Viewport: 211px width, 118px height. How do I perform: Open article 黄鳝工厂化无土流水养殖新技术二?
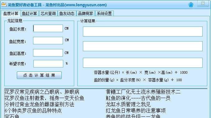pos(143,92)
